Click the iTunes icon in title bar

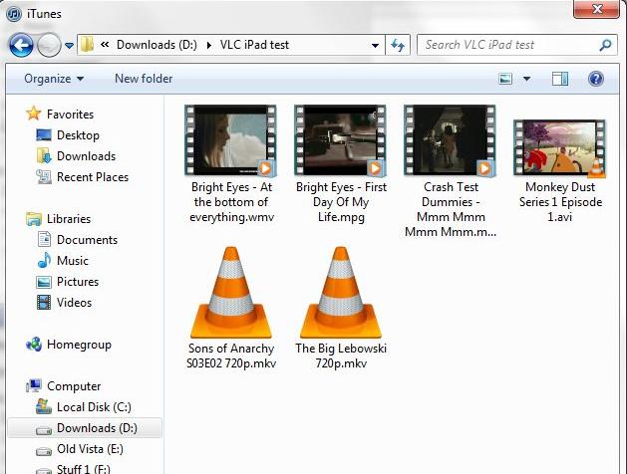pyautogui.click(x=14, y=14)
